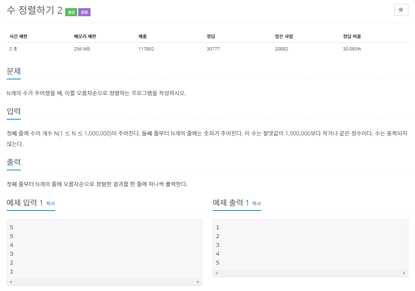
Task: Click the correct count 30777
Action: tap(213, 49)
